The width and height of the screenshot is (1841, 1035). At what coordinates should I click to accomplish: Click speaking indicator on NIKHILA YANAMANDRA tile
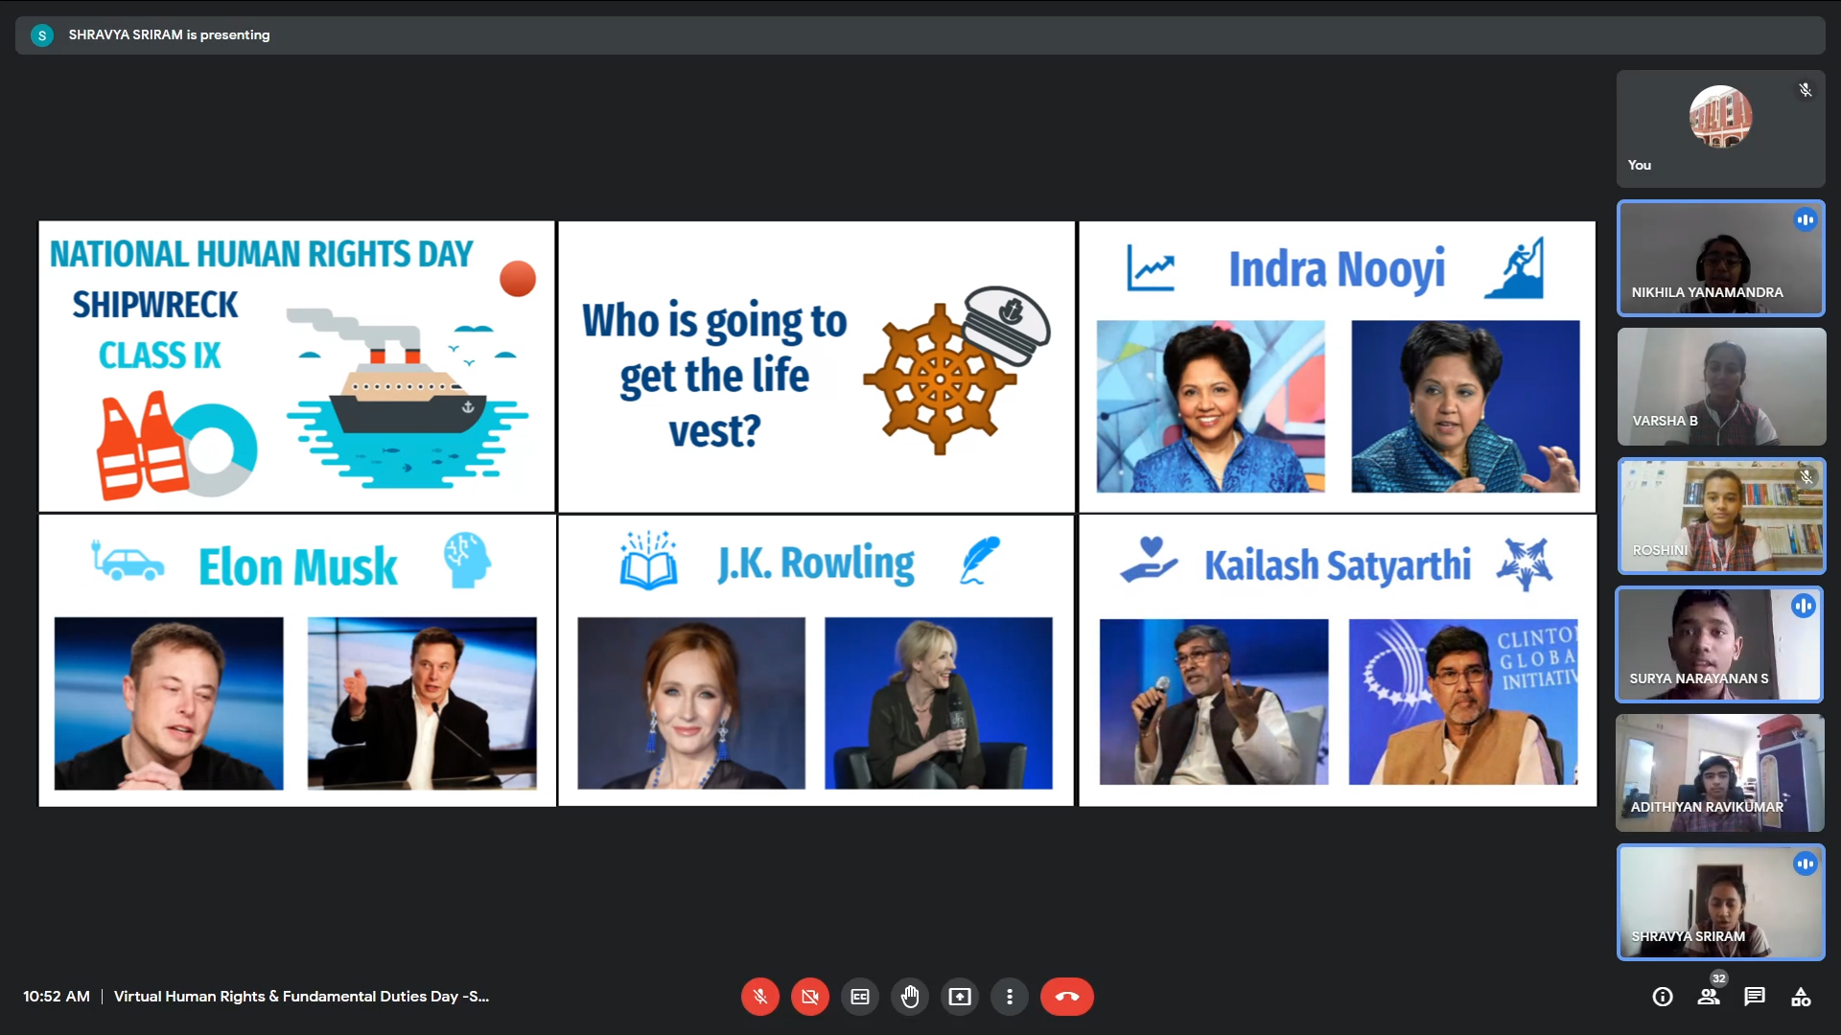1805,219
